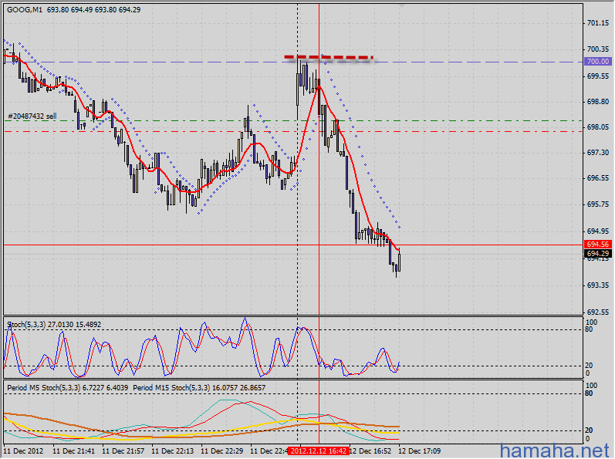Click the 693.35 price scale label
Screen dimensions: 615x459
coord(597,285)
